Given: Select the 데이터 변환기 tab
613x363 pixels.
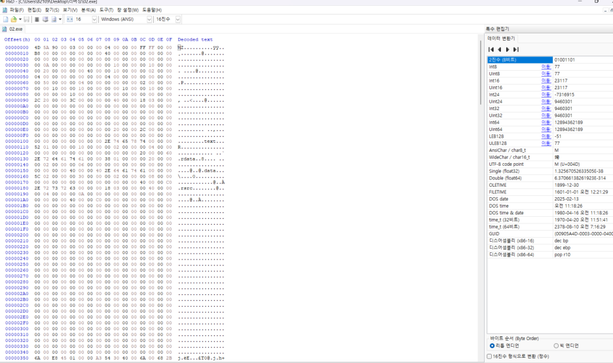Looking at the screenshot, I should click(x=501, y=39).
